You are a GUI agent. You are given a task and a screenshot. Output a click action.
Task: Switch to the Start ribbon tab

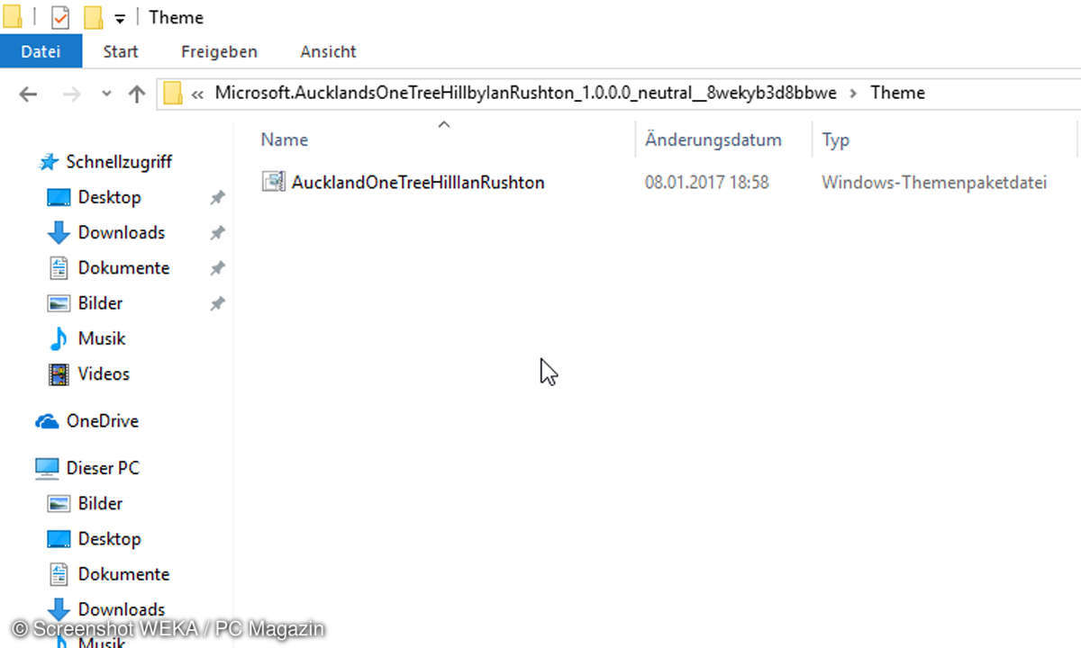pyautogui.click(x=120, y=51)
